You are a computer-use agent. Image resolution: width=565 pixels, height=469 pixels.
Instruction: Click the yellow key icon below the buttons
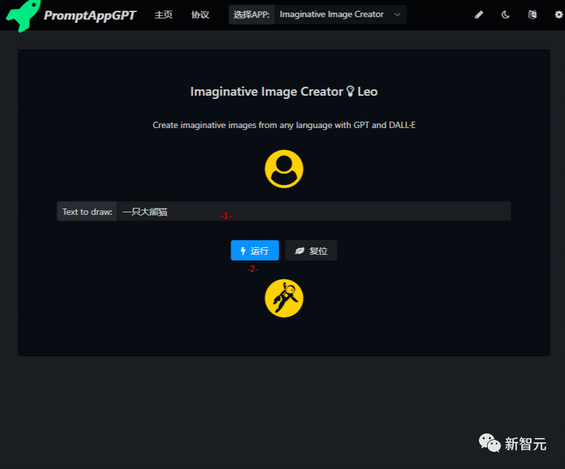click(x=283, y=298)
